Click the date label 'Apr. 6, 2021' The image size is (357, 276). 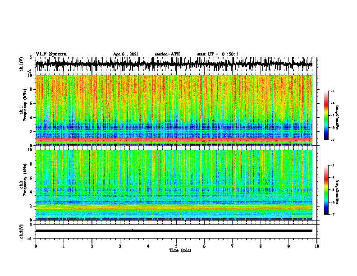click(126, 54)
